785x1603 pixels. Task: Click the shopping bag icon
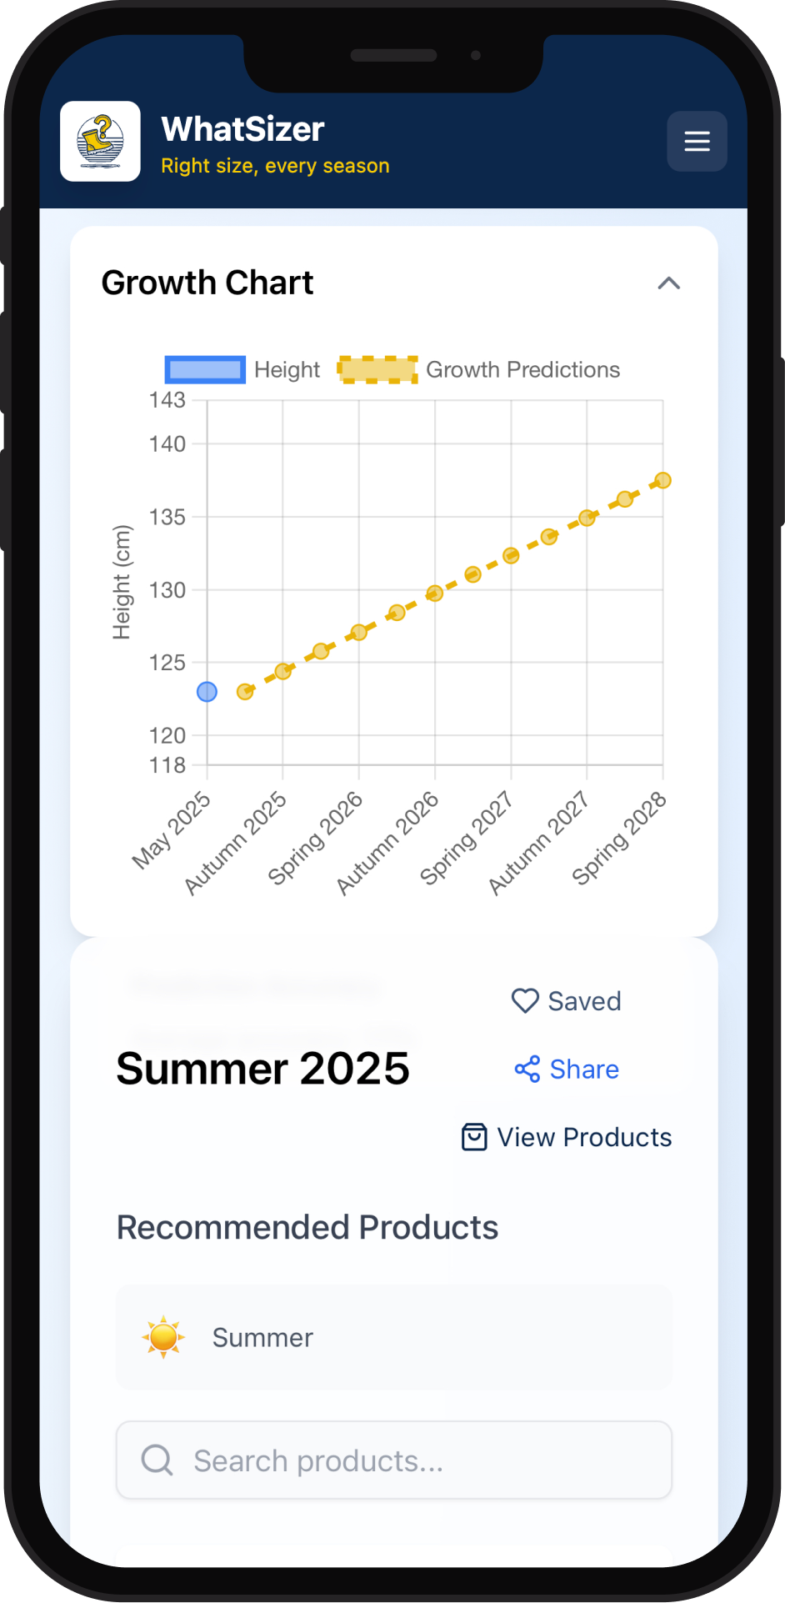474,1137
